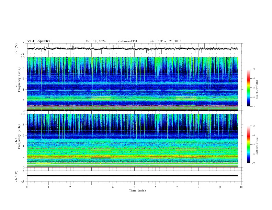
Task: Select the lower color bar "log(PSD)(V²/Hz)" label
Action: pyautogui.click(x=257, y=146)
